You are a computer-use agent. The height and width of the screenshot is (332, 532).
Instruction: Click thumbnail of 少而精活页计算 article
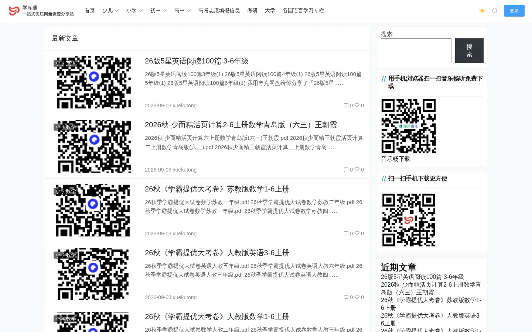tap(94, 146)
